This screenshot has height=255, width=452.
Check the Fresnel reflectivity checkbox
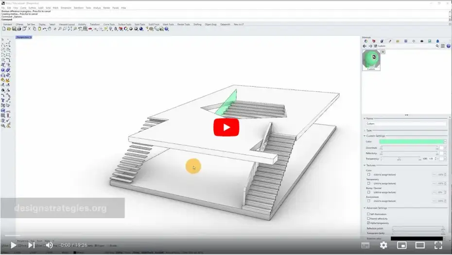click(368, 219)
